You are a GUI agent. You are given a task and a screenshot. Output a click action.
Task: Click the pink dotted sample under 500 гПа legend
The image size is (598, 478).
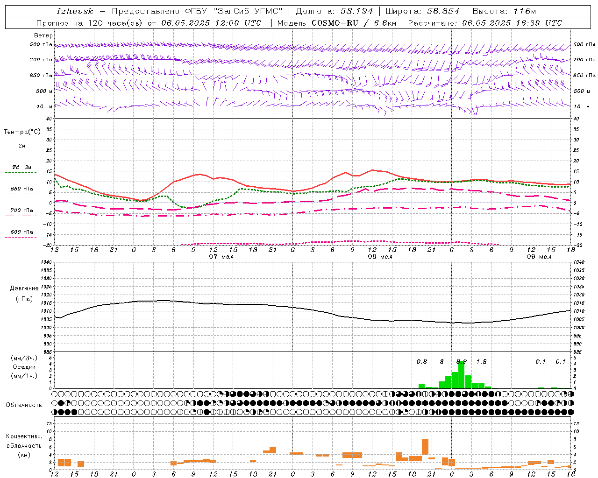[21, 238]
